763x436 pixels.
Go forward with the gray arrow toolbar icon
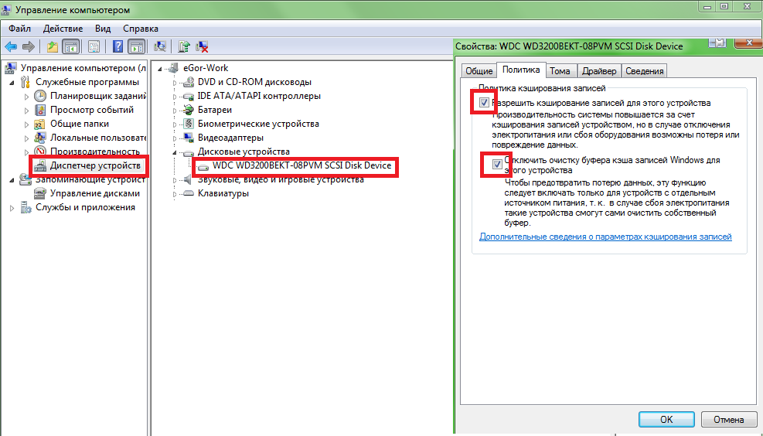click(29, 46)
